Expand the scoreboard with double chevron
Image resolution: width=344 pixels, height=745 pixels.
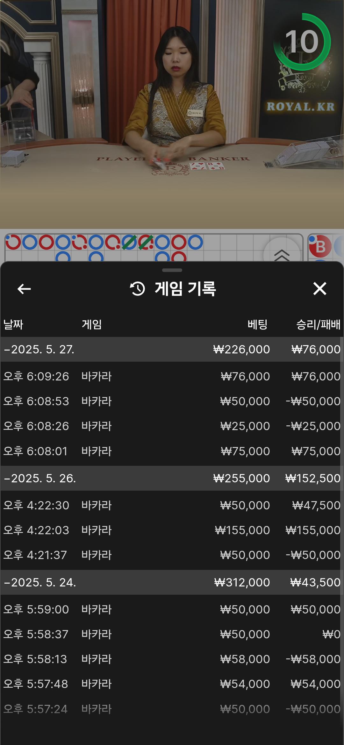click(282, 254)
